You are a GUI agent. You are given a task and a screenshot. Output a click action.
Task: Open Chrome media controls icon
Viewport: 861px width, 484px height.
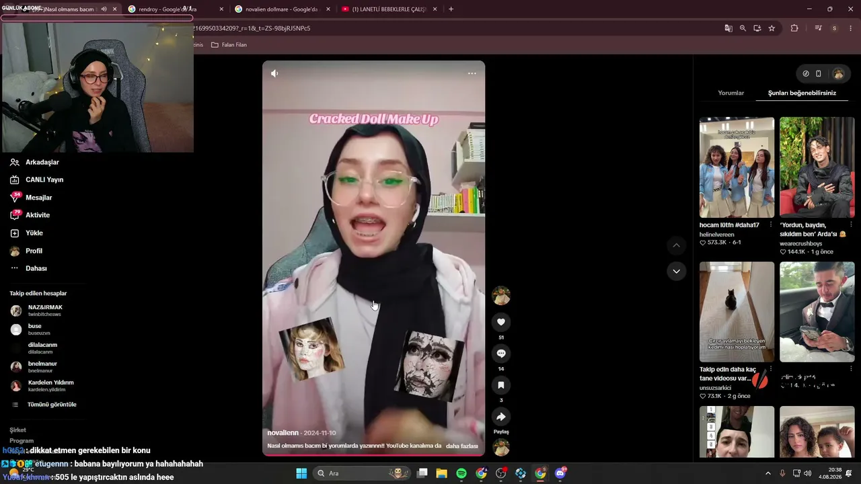(818, 28)
